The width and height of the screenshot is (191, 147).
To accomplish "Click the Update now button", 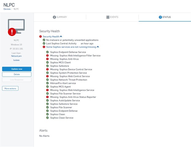I will point(17,69).
